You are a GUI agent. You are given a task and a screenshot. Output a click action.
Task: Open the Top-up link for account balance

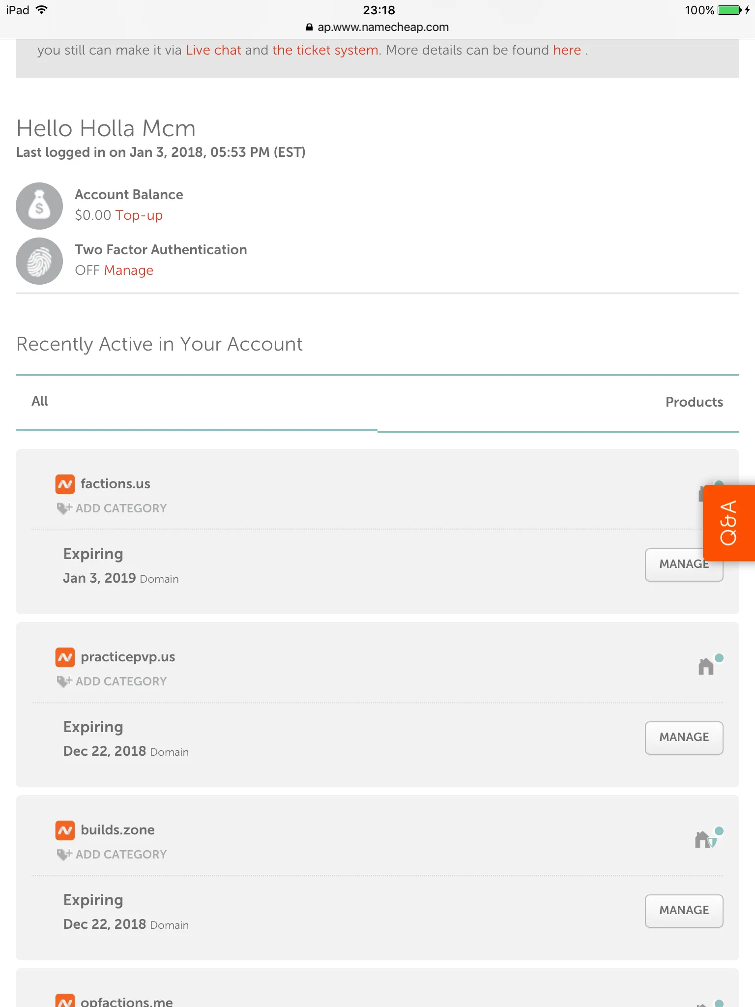tap(139, 215)
